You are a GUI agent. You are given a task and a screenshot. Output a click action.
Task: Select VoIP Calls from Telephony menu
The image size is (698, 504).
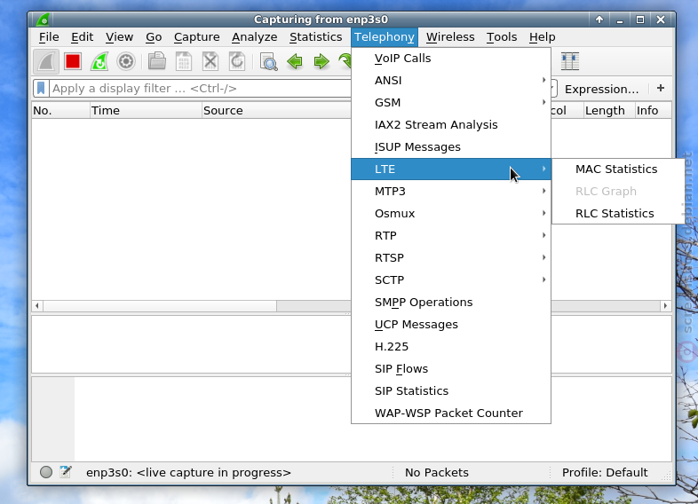[x=451, y=59]
